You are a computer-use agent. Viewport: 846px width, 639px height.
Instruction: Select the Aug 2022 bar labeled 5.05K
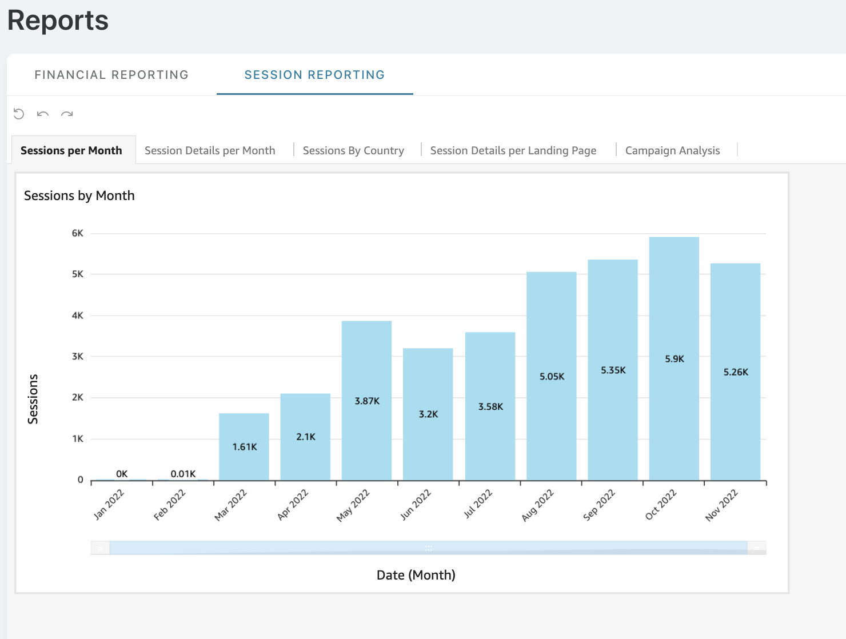[552, 376]
